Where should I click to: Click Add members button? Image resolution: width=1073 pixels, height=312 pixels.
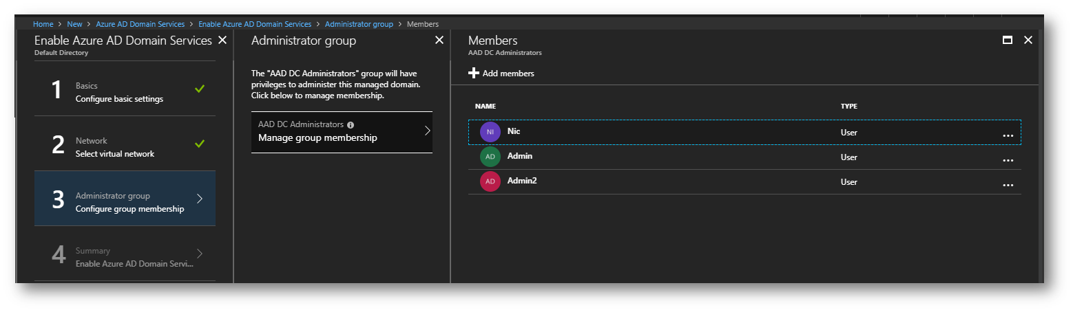pos(501,74)
